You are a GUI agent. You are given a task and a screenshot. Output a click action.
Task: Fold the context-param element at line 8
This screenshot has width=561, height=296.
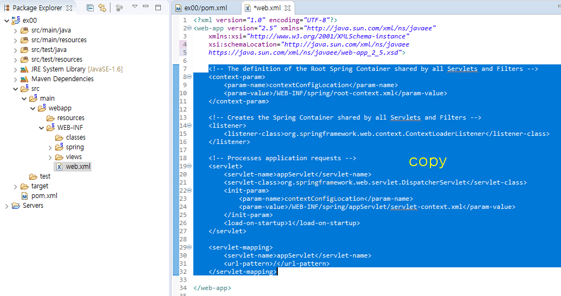tap(190, 76)
